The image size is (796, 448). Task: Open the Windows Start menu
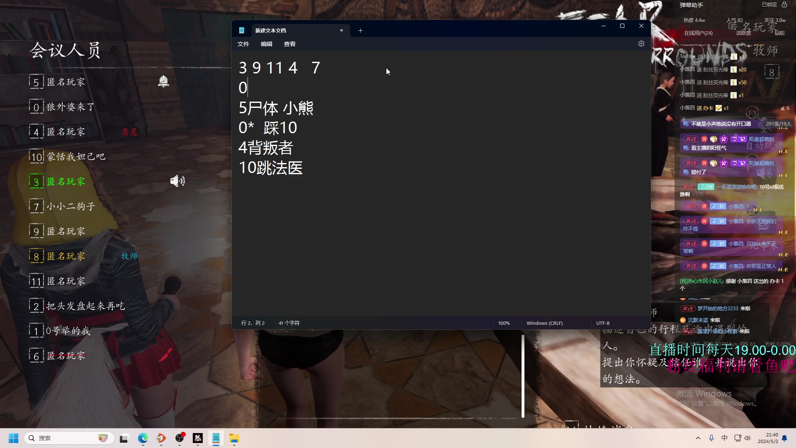pos(14,438)
